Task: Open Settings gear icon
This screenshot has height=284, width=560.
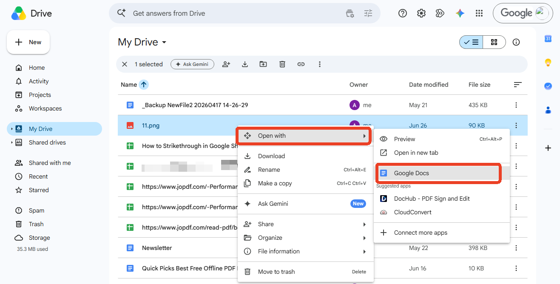Action: (421, 13)
